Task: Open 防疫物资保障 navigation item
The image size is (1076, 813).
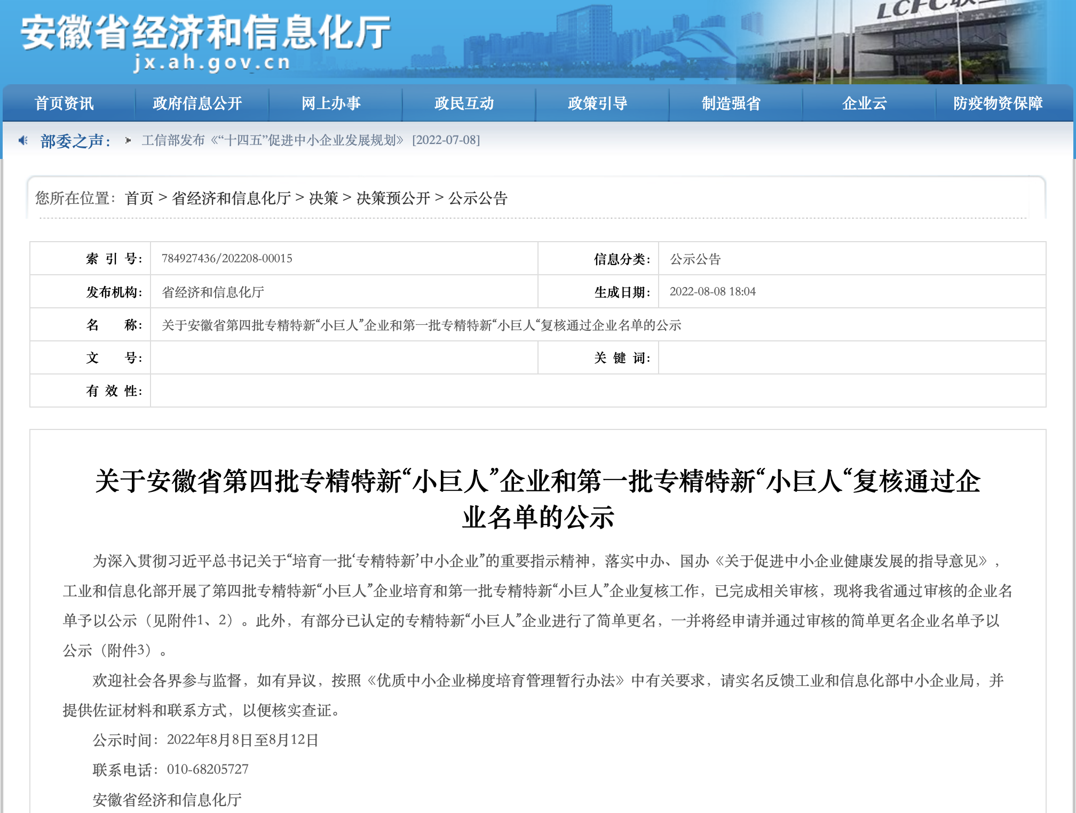Action: tap(998, 103)
